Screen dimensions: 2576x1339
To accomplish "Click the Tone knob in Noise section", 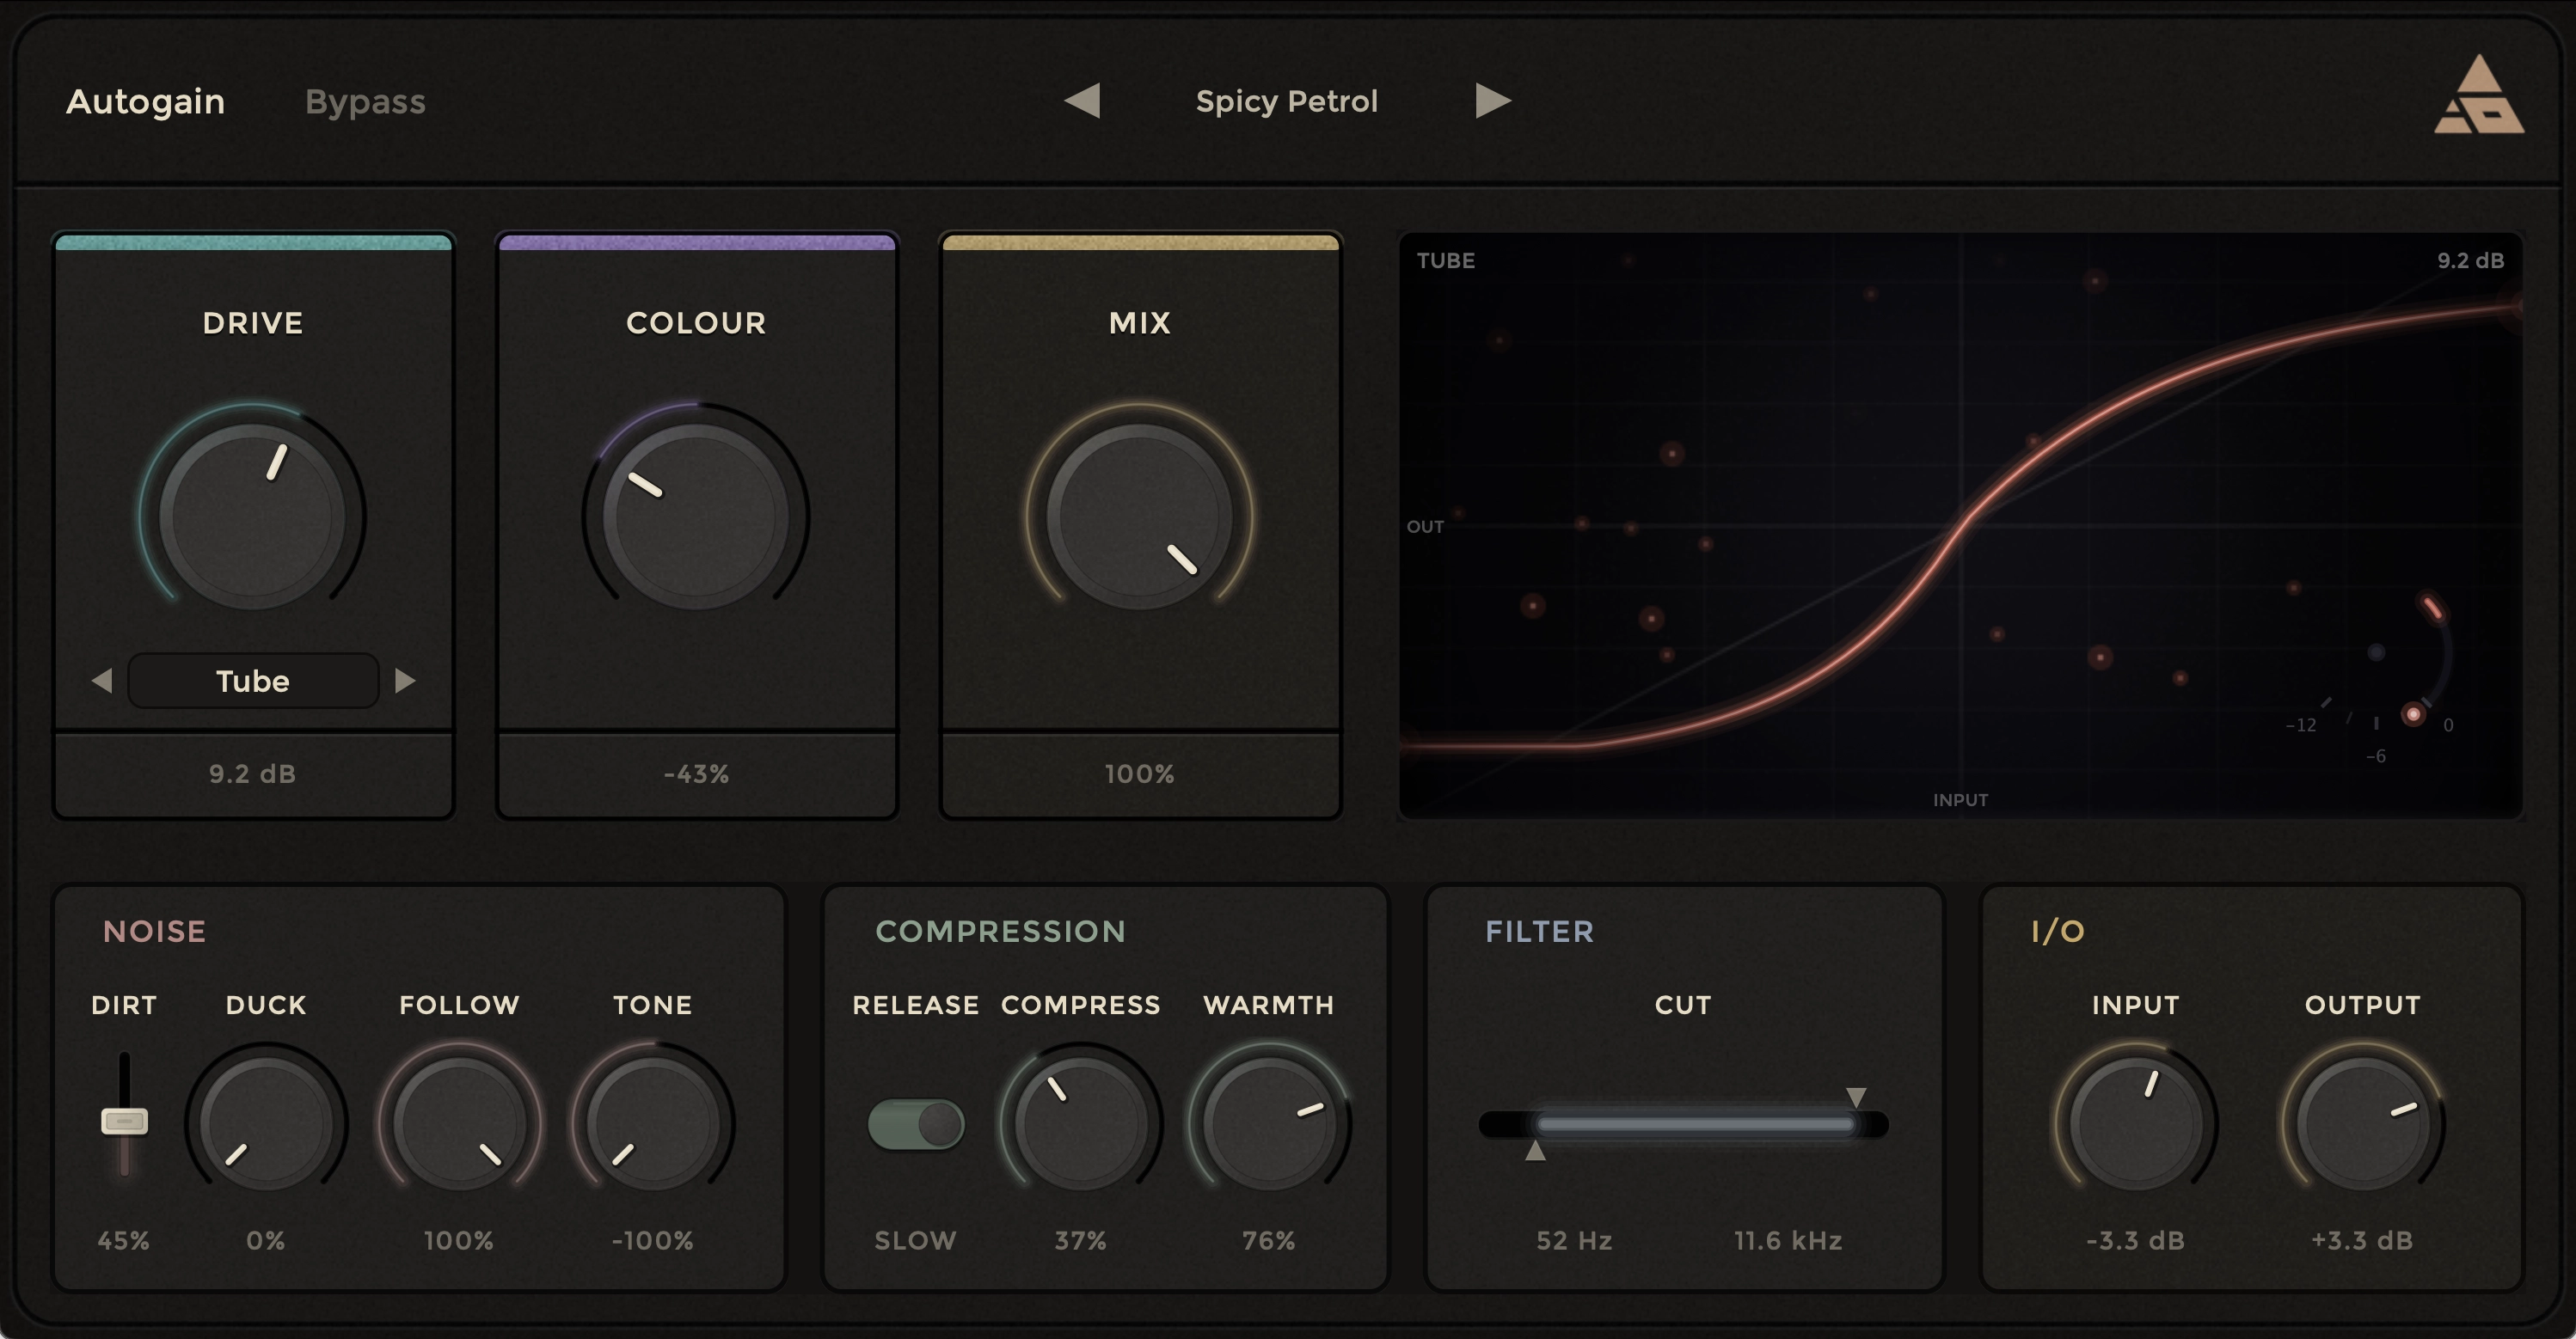I will [x=652, y=1123].
